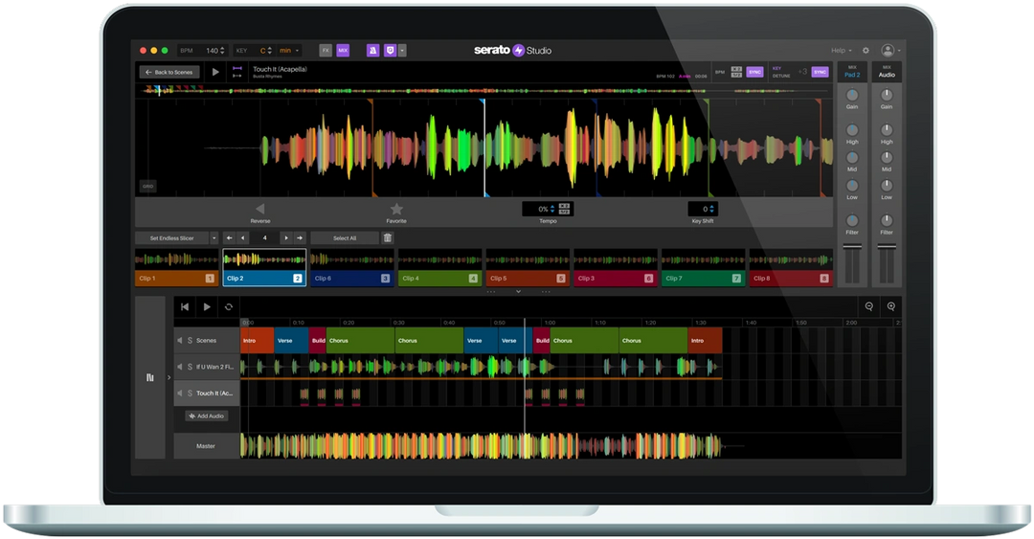Zoom out the timeline with the magnifier
Screen dimensions: 1034x539
tap(869, 306)
